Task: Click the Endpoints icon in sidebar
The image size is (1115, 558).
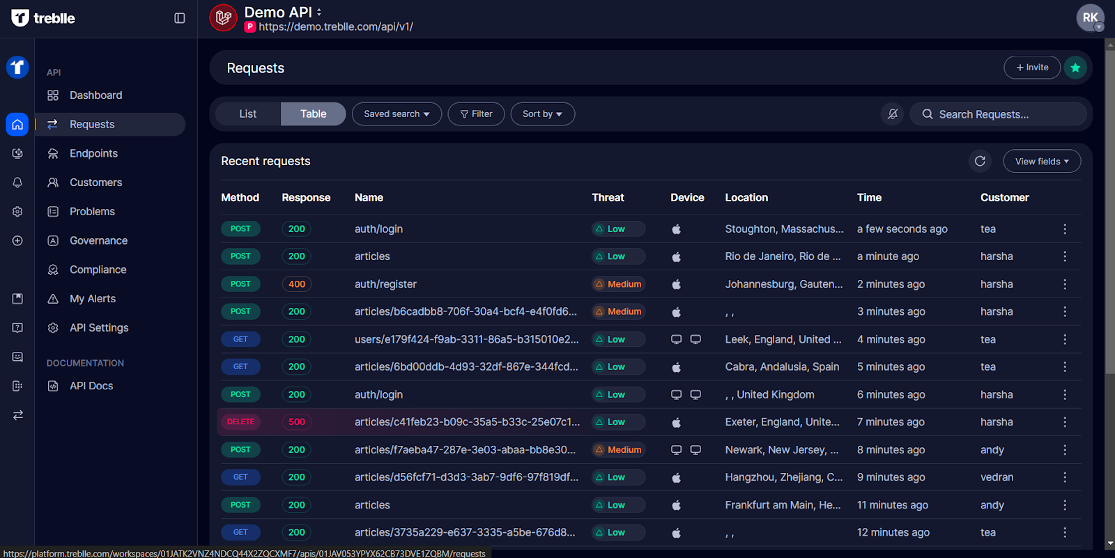Action: 53,153
